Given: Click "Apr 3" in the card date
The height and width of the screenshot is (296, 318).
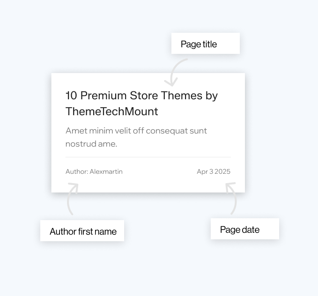Looking at the screenshot, I should click(x=205, y=171).
